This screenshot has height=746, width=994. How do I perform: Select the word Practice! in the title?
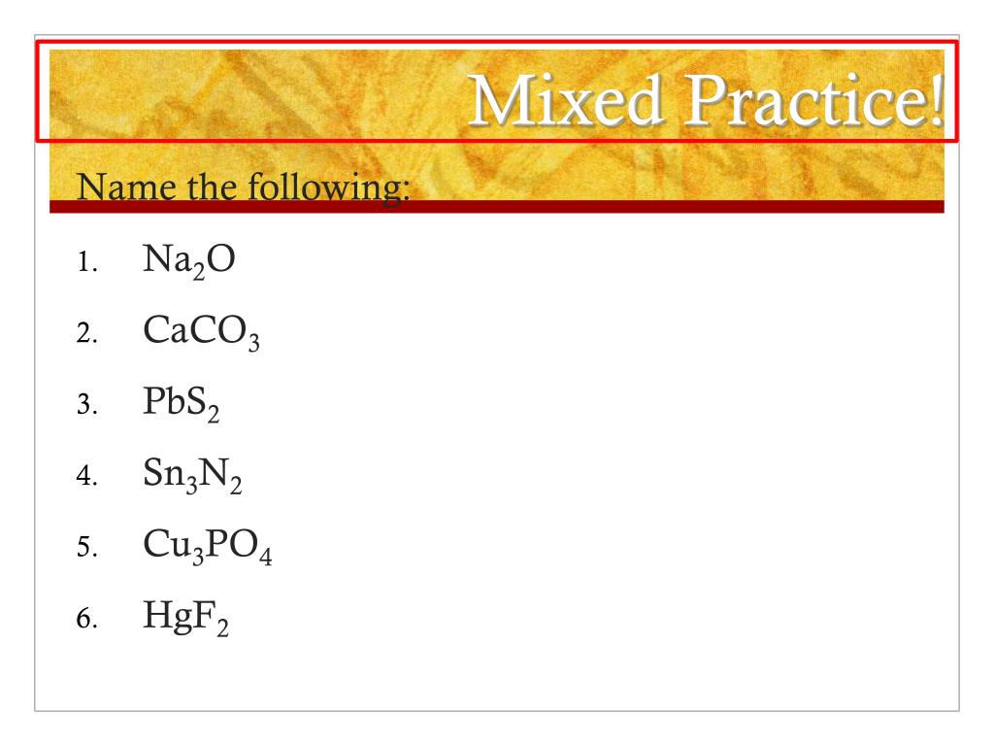coord(815,100)
